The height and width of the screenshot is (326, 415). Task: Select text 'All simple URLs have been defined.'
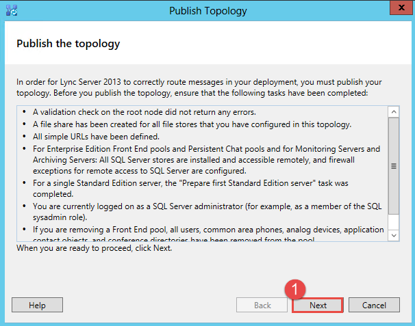point(96,137)
